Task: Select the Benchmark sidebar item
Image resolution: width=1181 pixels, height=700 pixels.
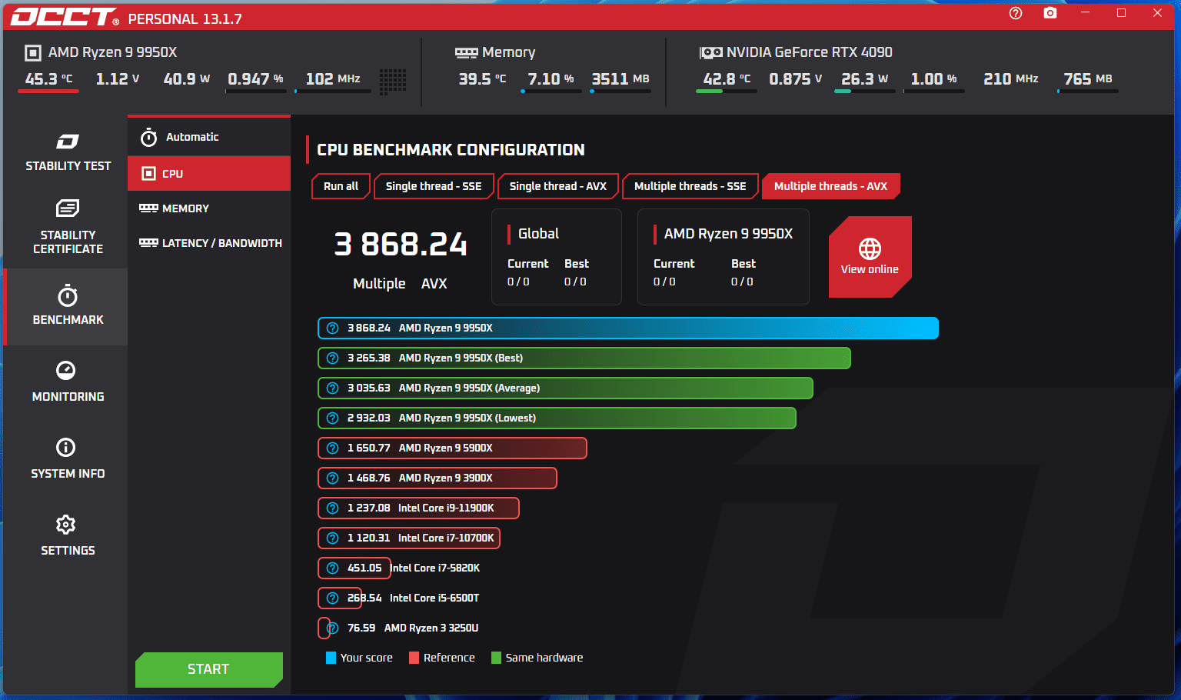Action: [68, 306]
